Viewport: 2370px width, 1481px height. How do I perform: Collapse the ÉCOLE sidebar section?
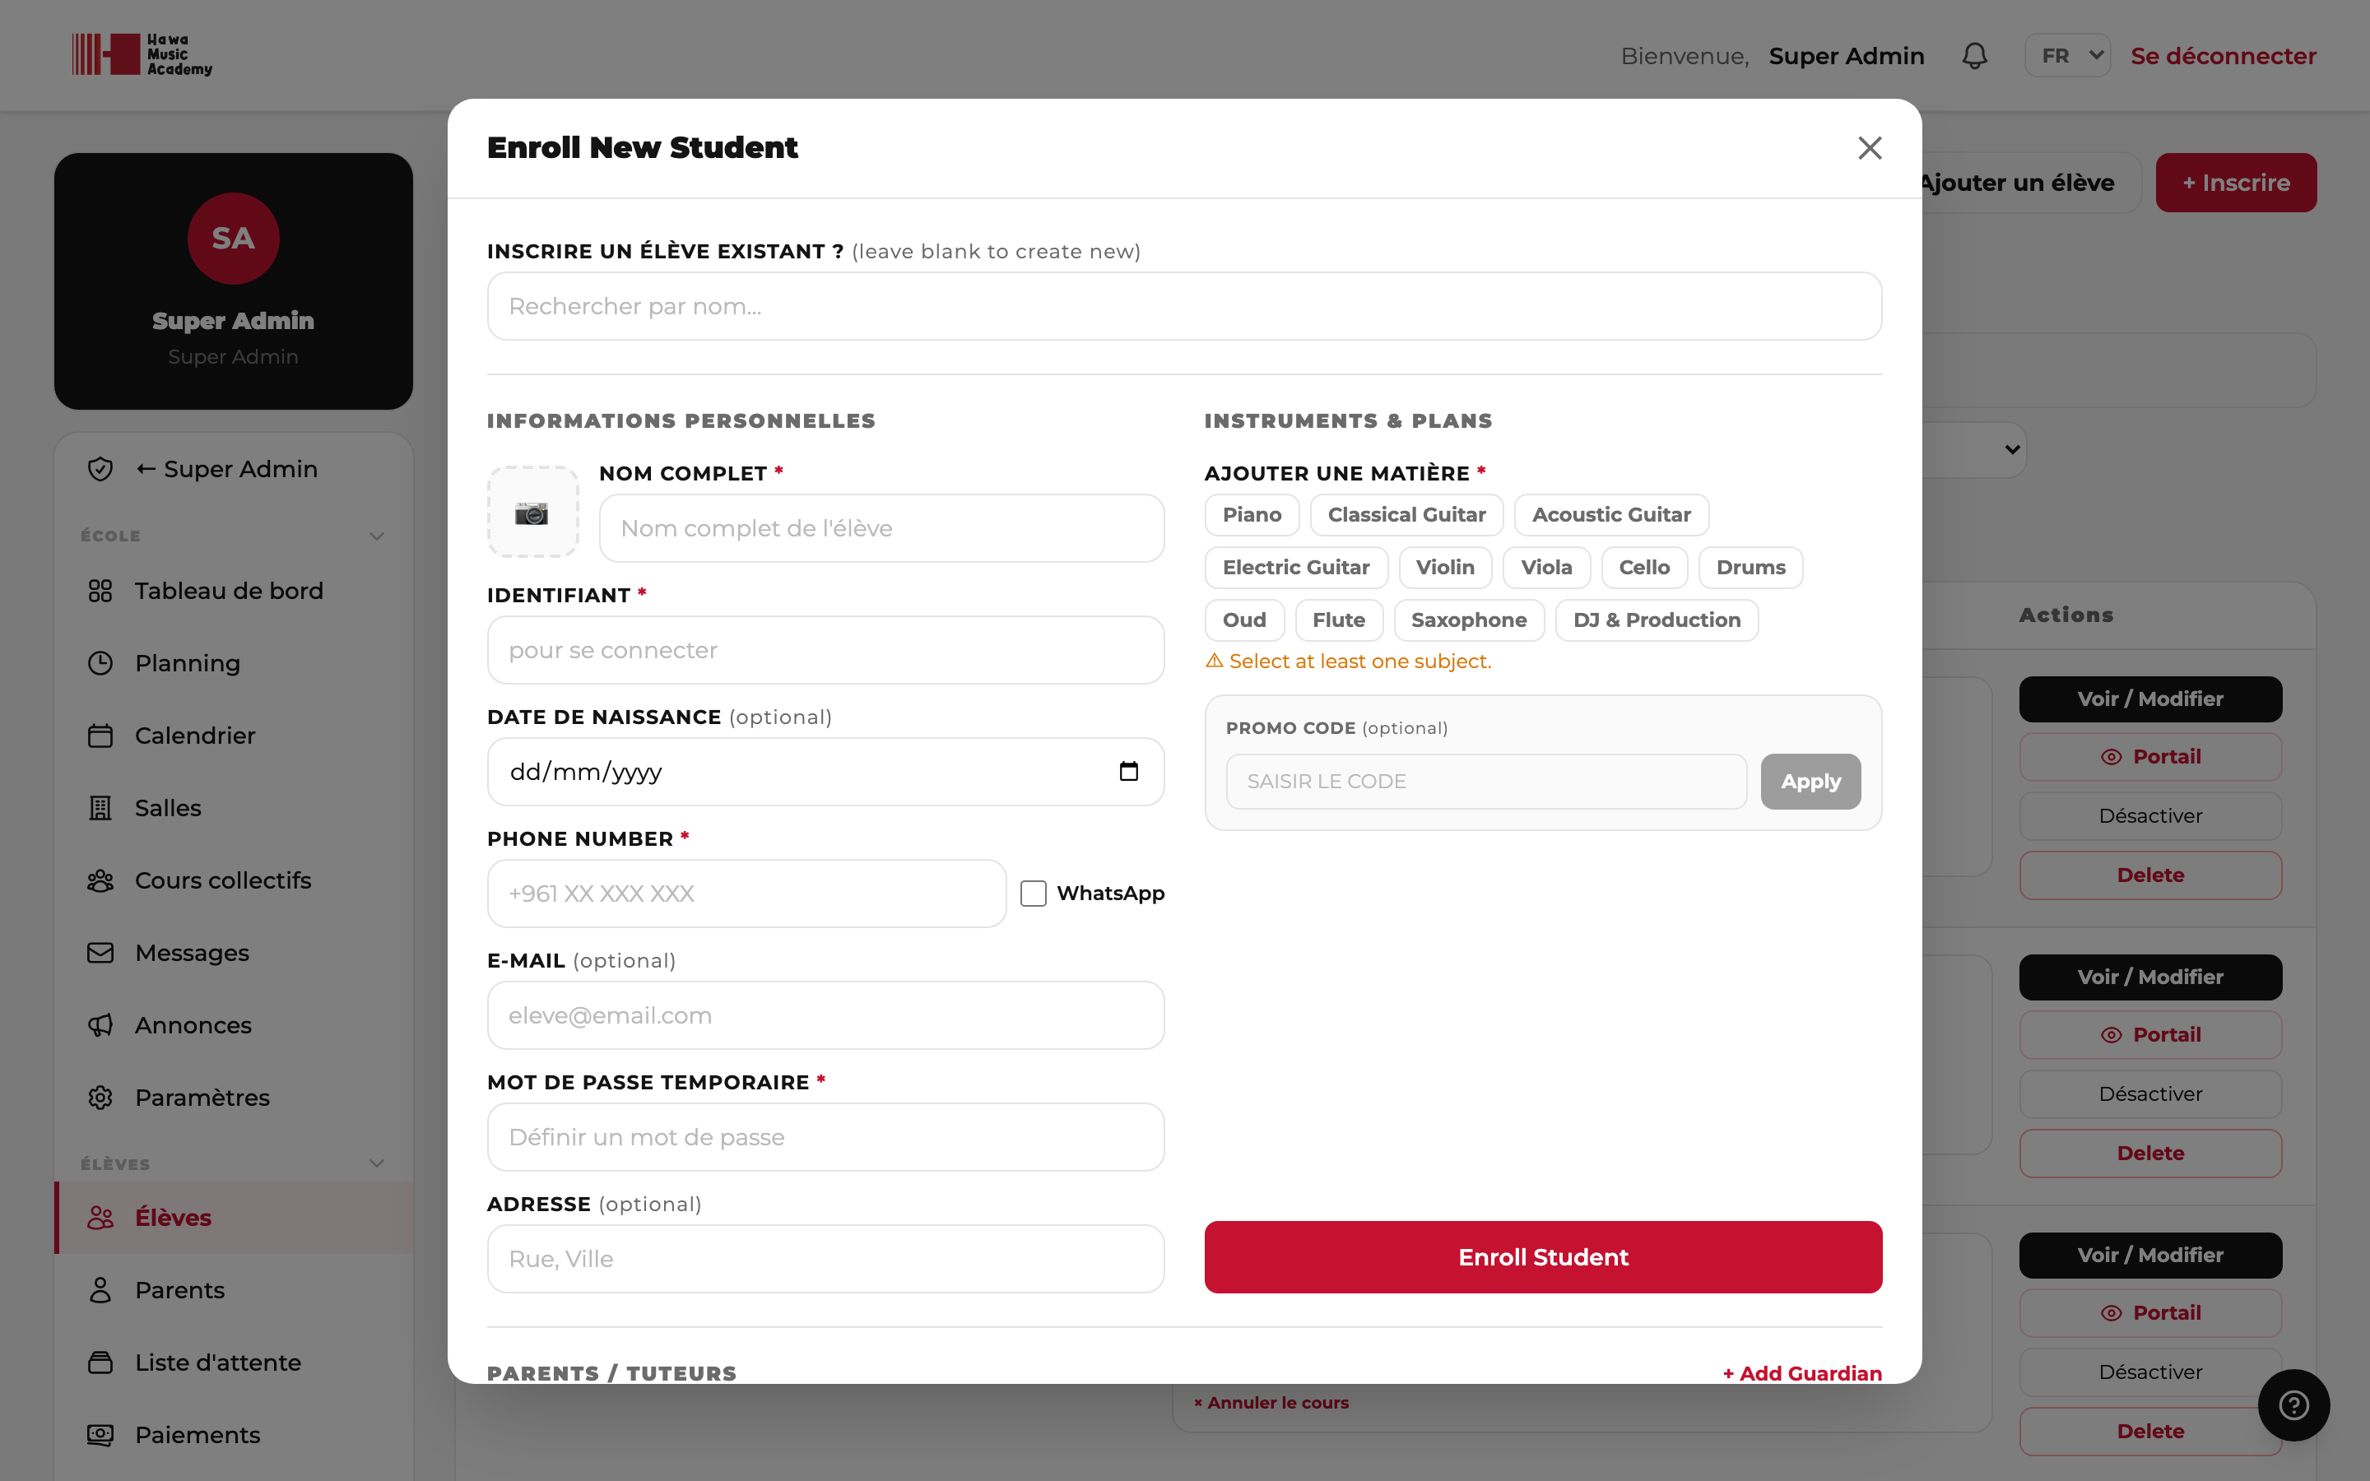pyautogui.click(x=377, y=536)
